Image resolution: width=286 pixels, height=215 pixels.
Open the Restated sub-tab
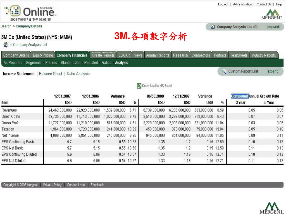(91, 63)
